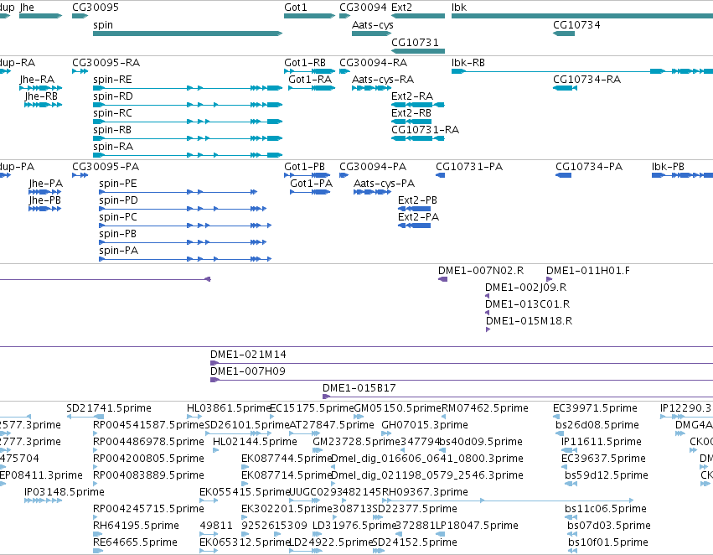Open BAC end DME1-002J09.R
This screenshot has width=713, height=555.
(488, 296)
